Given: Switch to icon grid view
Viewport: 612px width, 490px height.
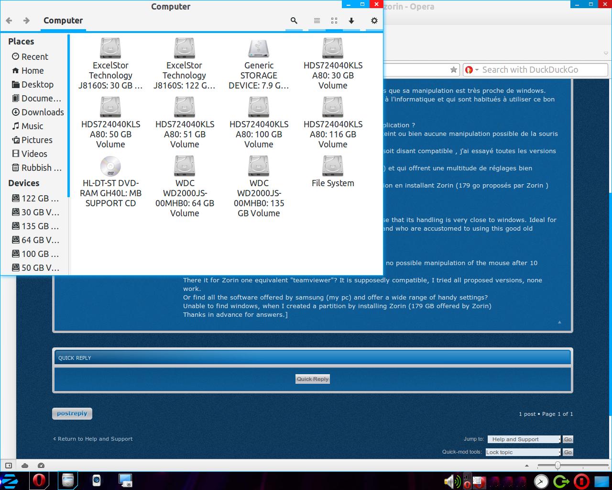Looking at the screenshot, I should coord(334,21).
